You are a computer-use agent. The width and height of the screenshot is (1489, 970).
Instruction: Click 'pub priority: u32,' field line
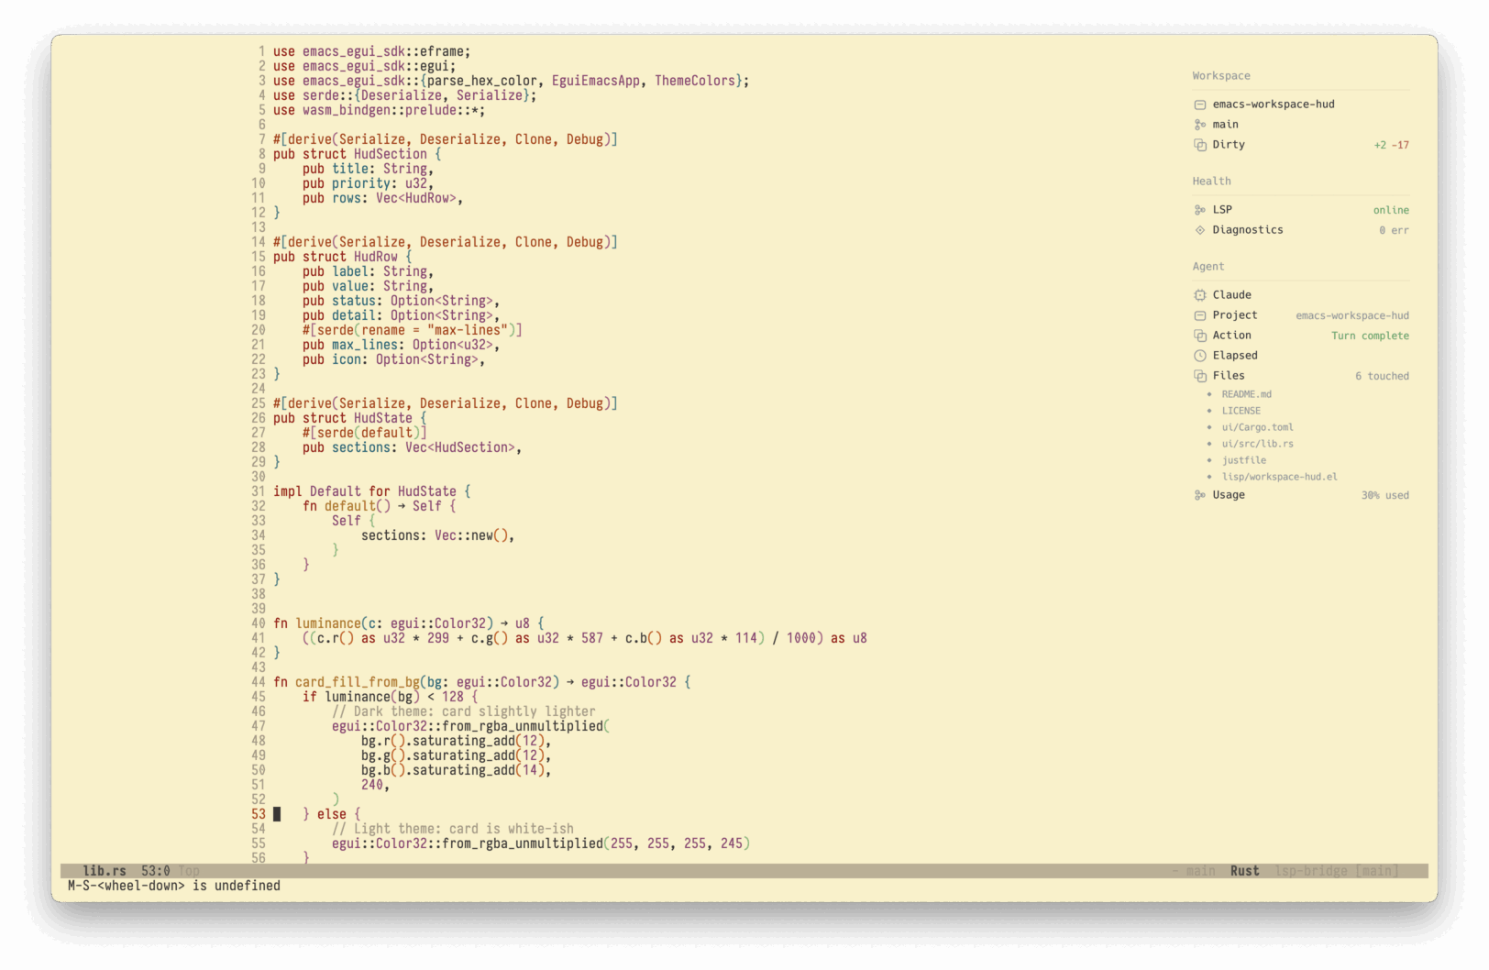(x=369, y=183)
